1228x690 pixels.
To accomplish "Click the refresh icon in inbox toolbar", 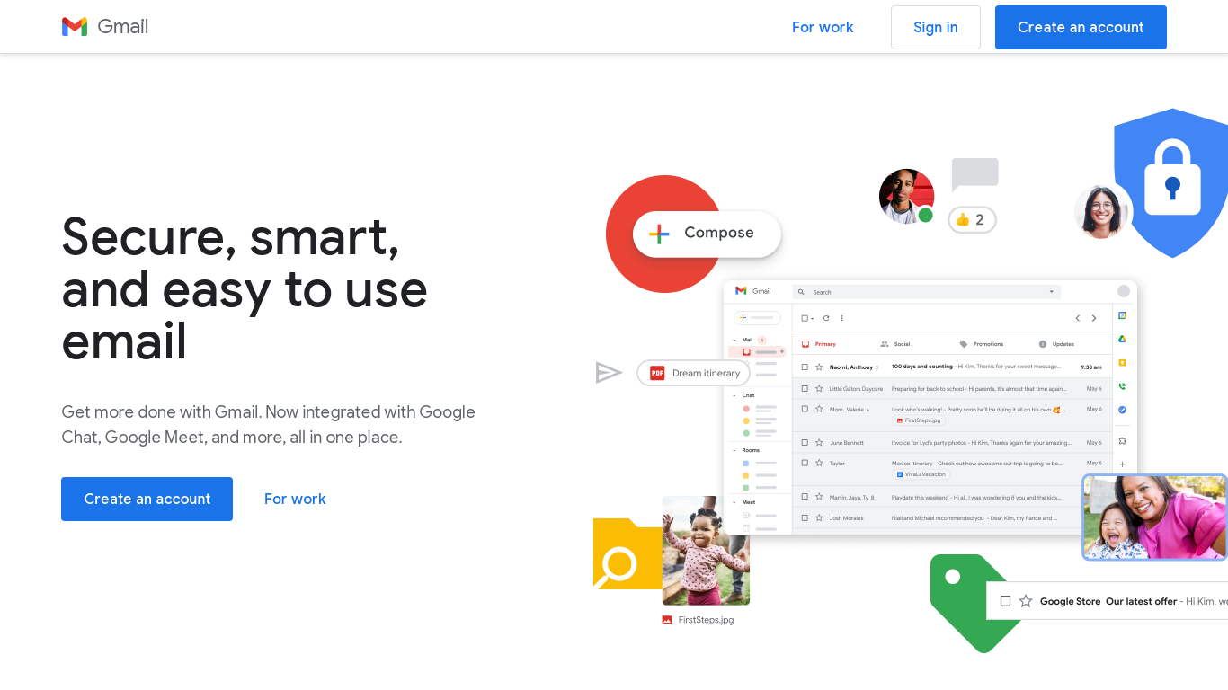I will click(826, 318).
